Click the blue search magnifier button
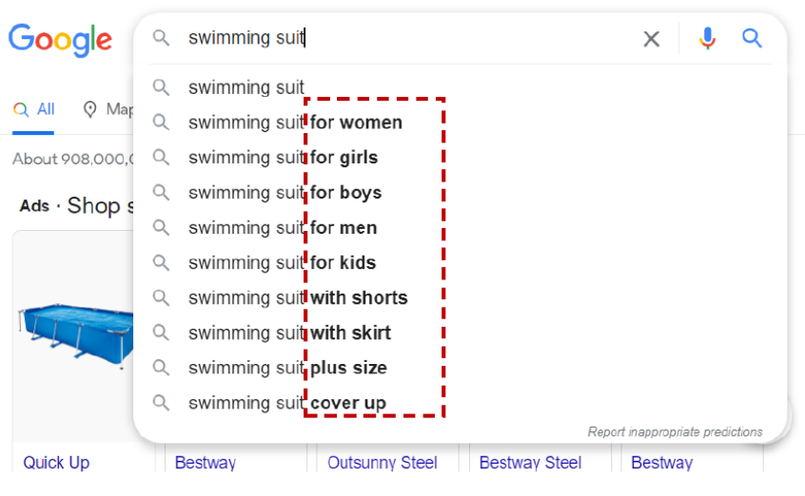The image size is (805, 496). [753, 39]
